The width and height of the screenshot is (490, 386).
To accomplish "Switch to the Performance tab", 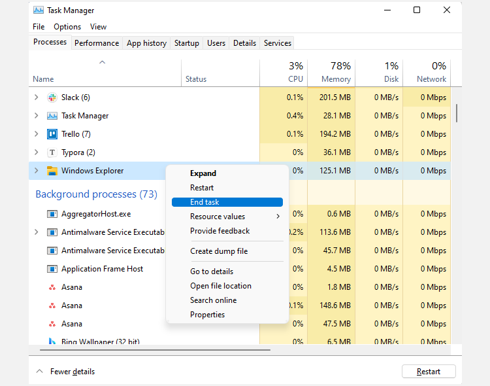I will (97, 43).
